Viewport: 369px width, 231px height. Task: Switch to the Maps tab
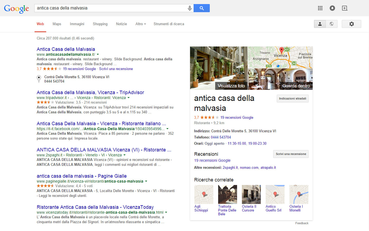tap(57, 24)
